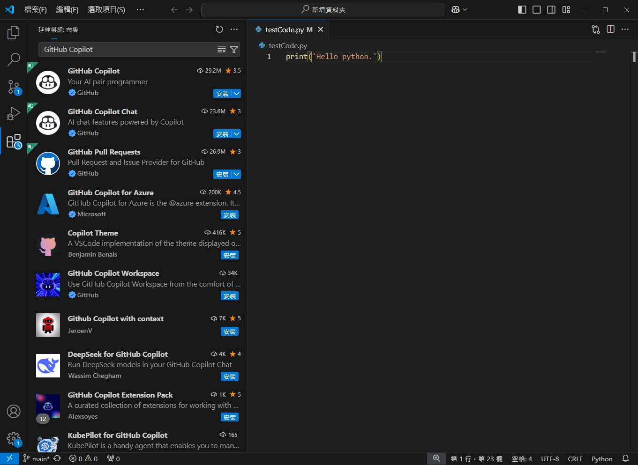Expand Copilot title bar dropdown chevron

point(465,10)
